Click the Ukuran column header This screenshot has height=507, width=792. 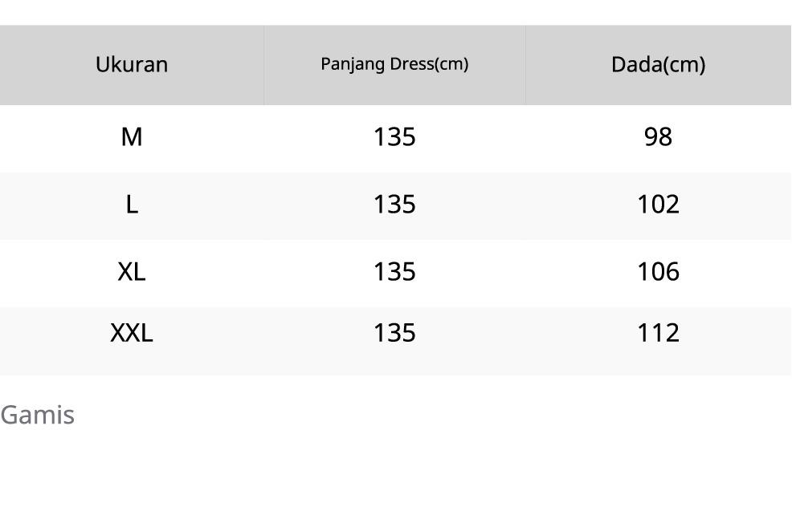pos(132,64)
